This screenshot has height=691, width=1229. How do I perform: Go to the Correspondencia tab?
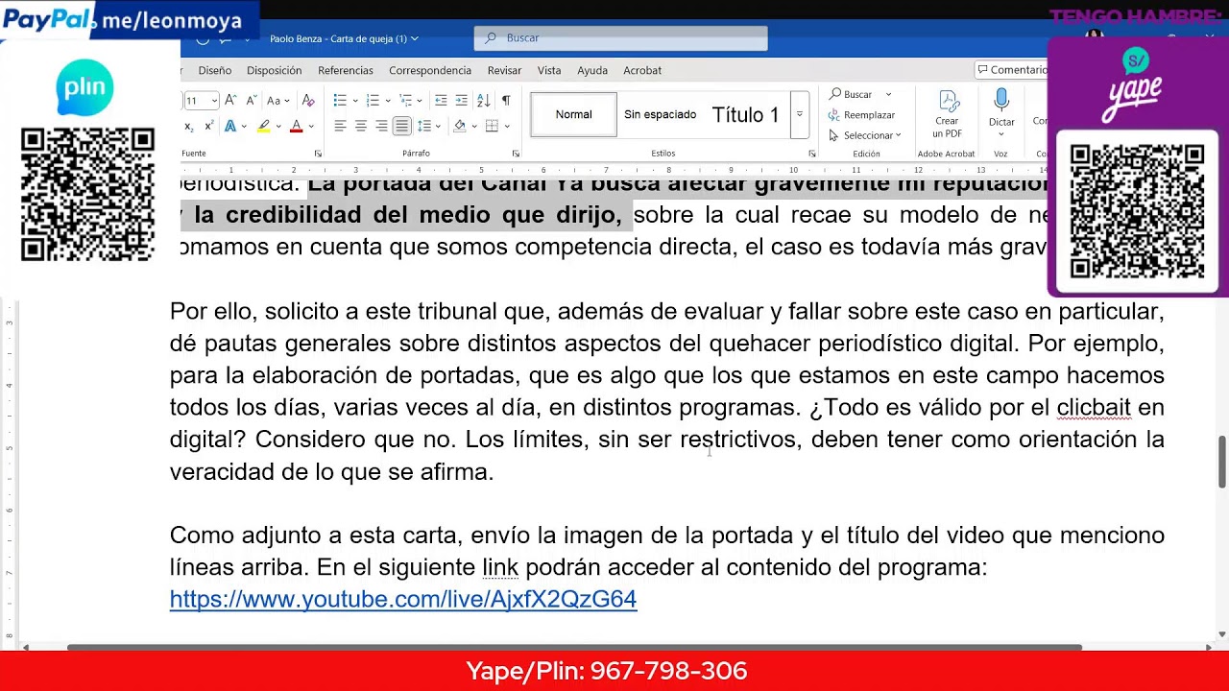pos(430,70)
